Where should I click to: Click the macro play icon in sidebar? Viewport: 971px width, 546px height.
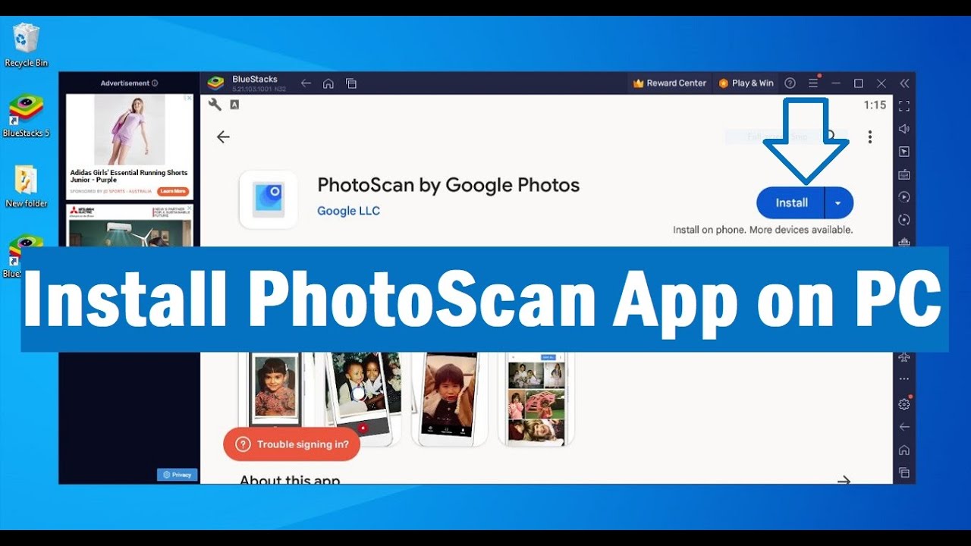[903, 197]
